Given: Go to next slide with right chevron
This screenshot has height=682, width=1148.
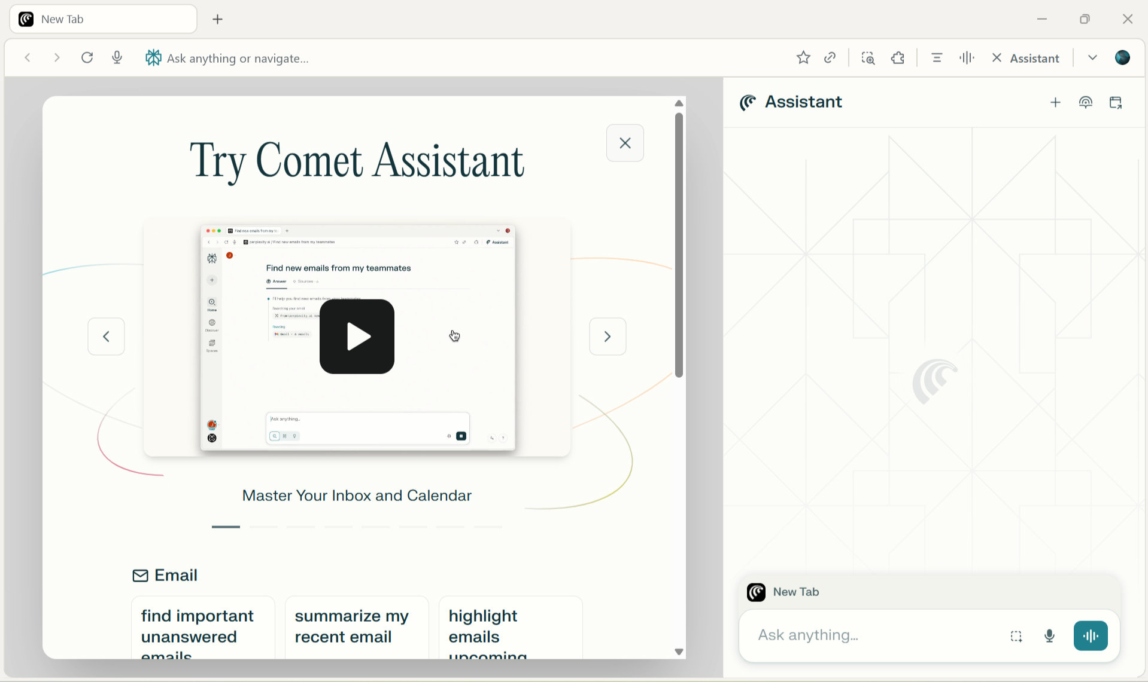Looking at the screenshot, I should tap(608, 337).
